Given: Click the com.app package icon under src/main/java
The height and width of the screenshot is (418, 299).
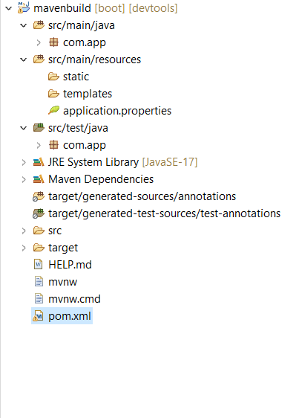Looking at the screenshot, I should [x=53, y=42].
